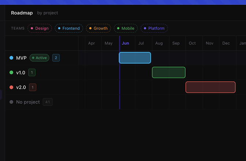Click the Jul month header

(141, 43)
